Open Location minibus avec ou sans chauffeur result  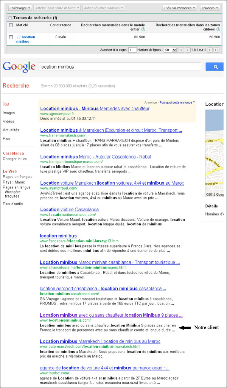111,315
